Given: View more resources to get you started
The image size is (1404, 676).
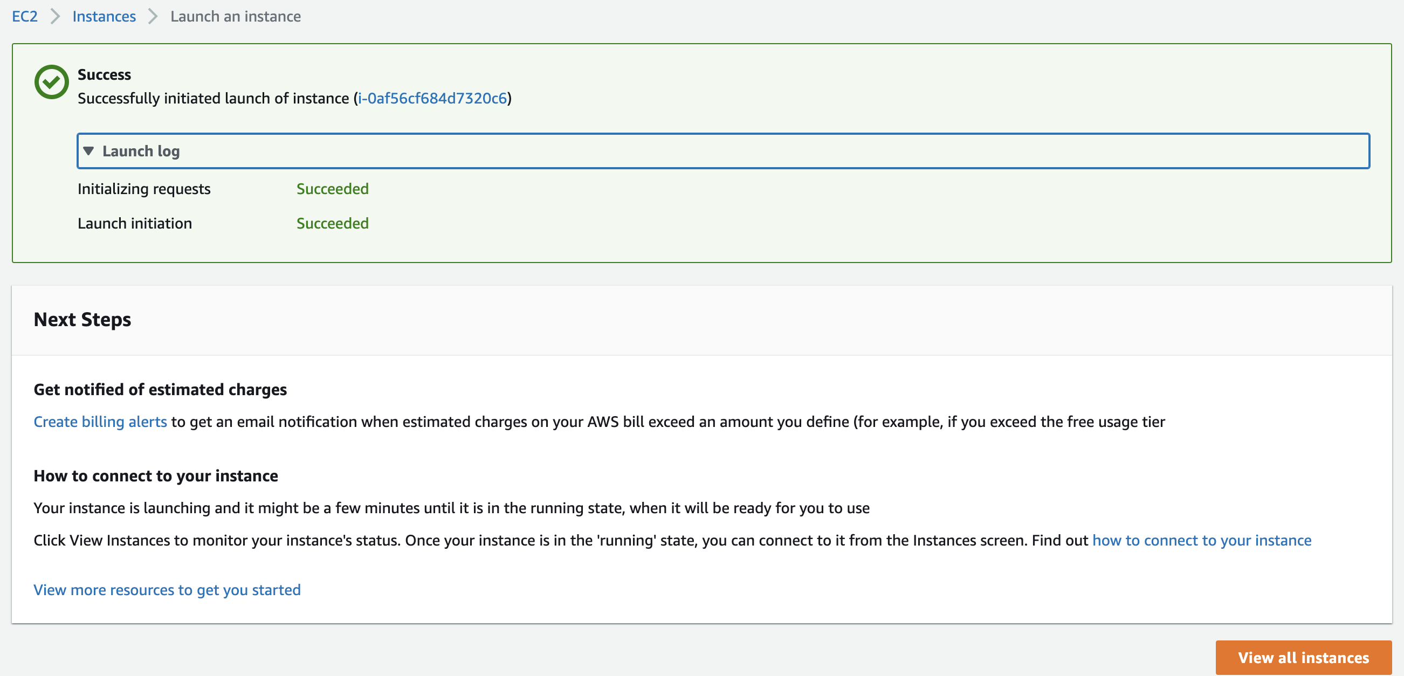Looking at the screenshot, I should pos(167,589).
